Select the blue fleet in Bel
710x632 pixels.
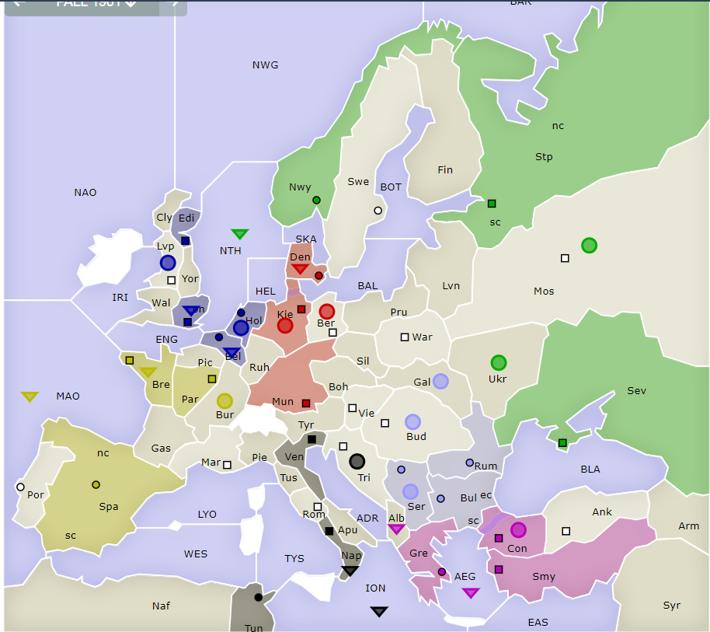(x=231, y=353)
